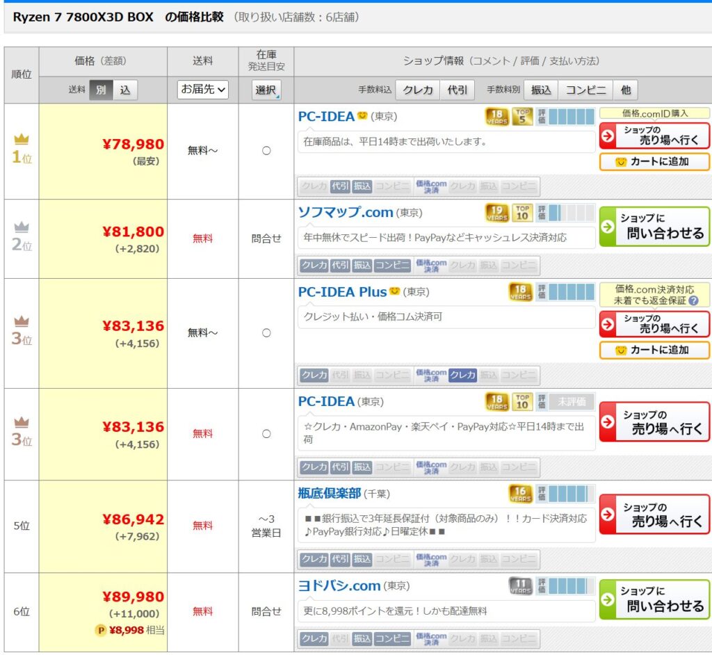Go to PC-IDEA TOP 10 row sales page

pos(654,422)
